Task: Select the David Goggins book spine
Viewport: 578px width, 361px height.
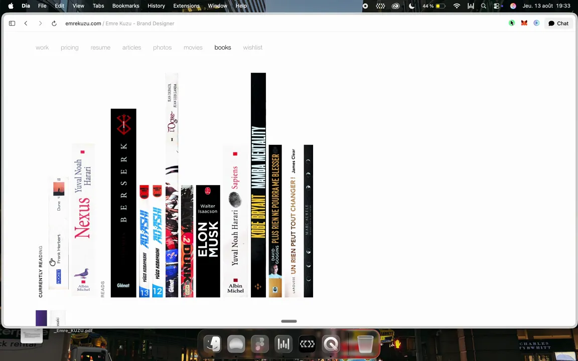Action: point(275,221)
